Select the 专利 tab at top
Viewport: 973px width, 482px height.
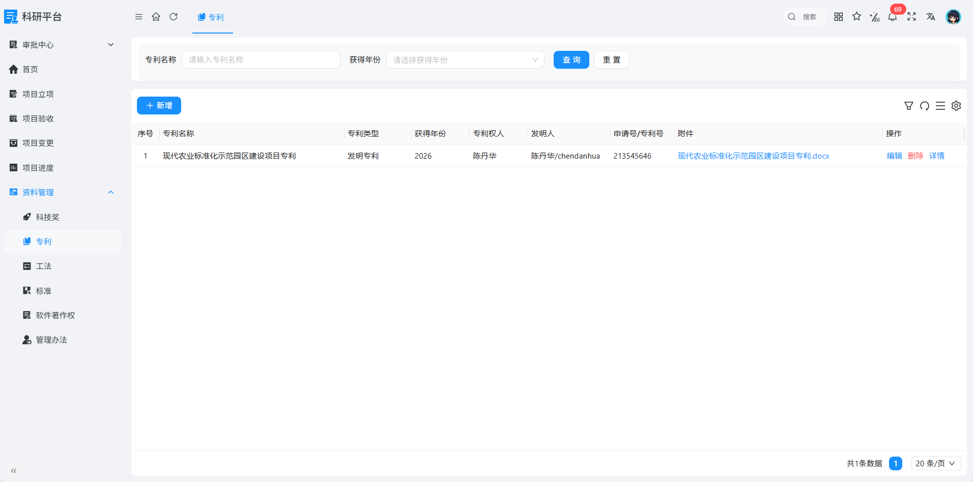pos(211,17)
